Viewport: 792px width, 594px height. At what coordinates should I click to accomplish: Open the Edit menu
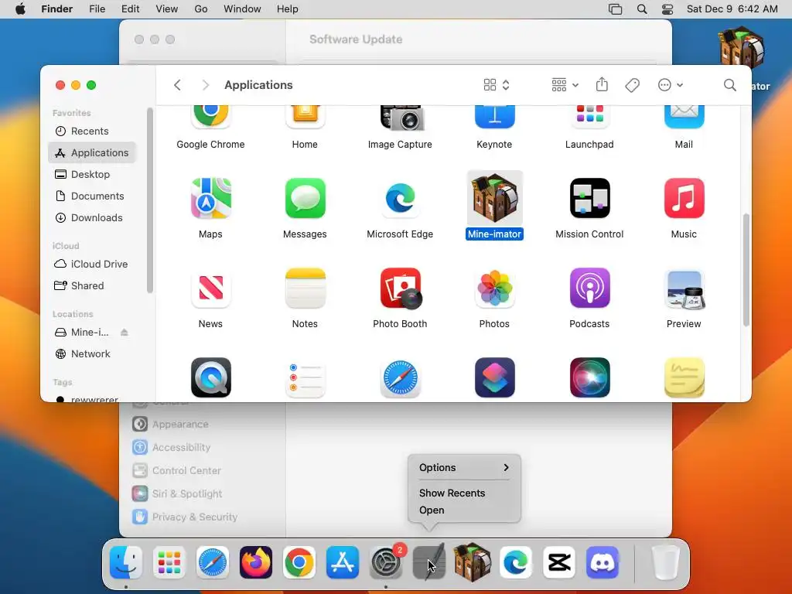click(130, 9)
